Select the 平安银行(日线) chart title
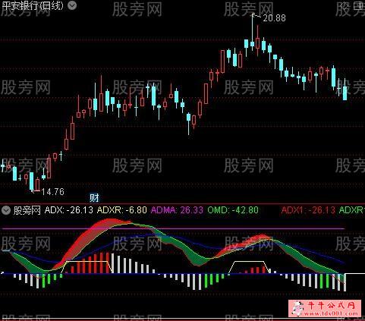The image size is (365, 321). pyautogui.click(x=32, y=5)
